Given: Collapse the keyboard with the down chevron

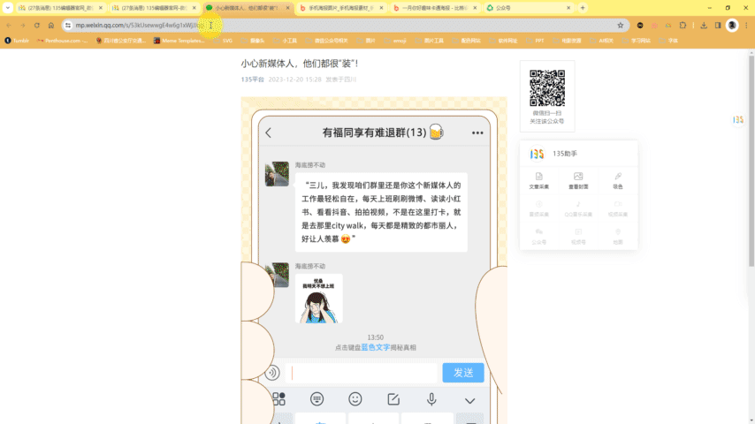Looking at the screenshot, I should [470, 400].
